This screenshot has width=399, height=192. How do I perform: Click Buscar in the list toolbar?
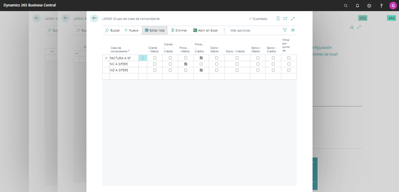(112, 30)
